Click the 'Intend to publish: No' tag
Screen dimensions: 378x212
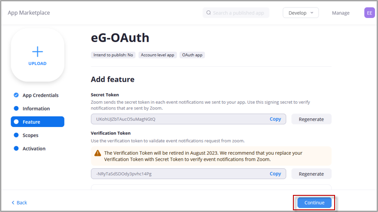[113, 55]
